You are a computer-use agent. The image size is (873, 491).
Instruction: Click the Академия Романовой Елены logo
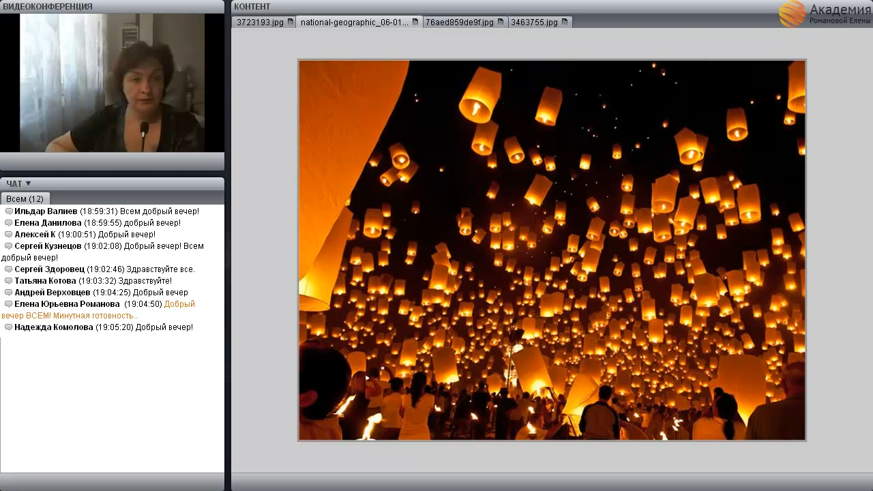click(x=825, y=13)
